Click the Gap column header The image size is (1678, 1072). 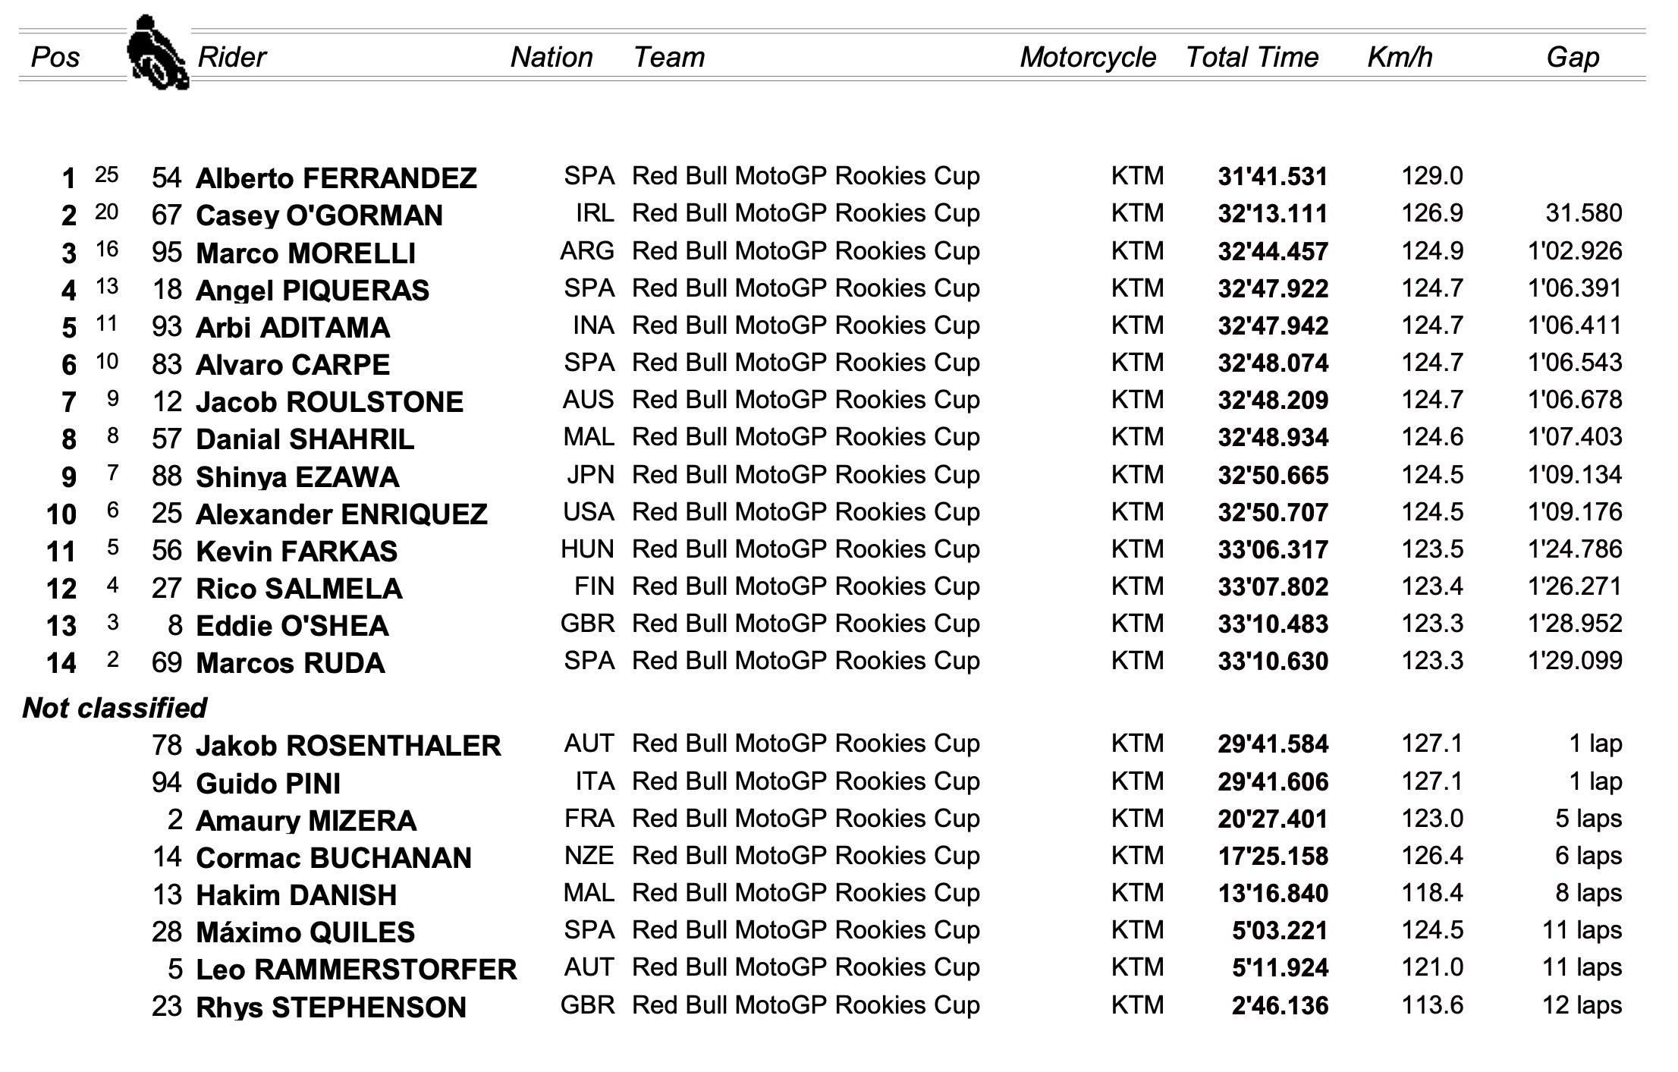1573,58
